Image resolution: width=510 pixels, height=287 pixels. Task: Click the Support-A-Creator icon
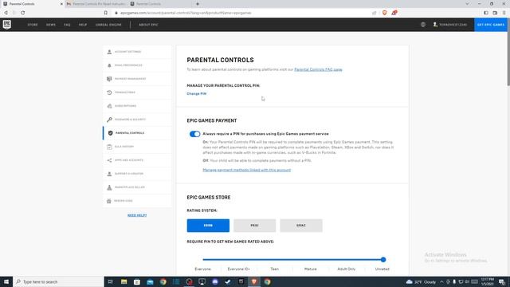click(109, 174)
